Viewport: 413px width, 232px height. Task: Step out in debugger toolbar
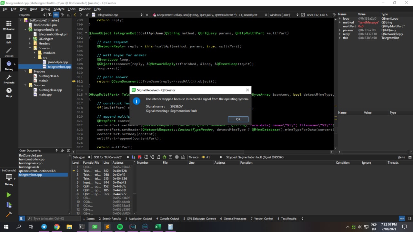158,157
